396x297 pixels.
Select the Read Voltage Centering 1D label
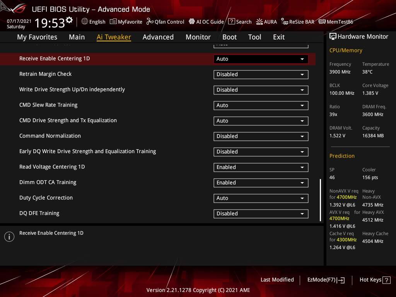point(52,167)
